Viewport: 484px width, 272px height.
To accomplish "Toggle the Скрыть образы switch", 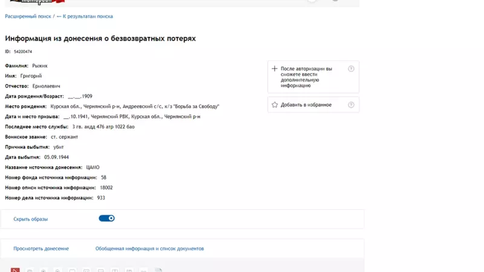I will click(107, 218).
